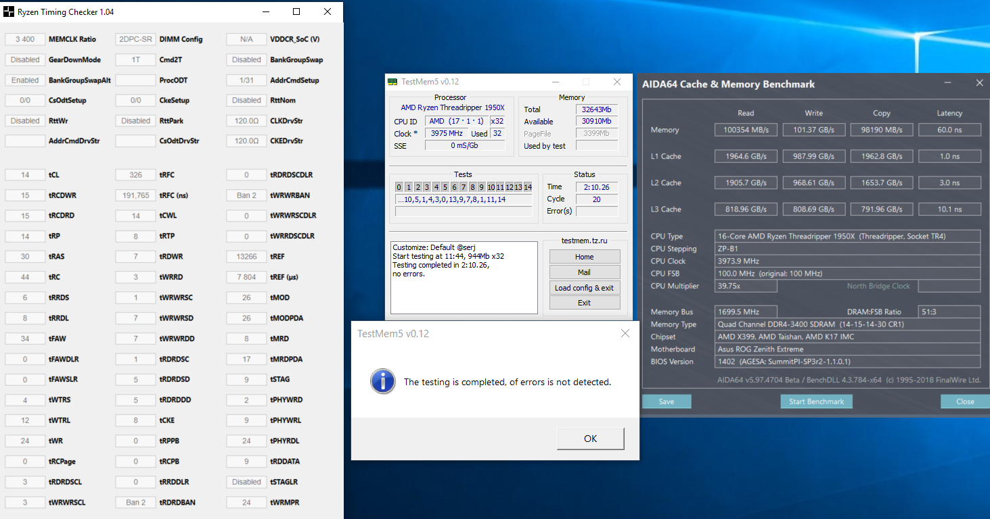This screenshot has height=519, width=990.
Task: Click the TestMem5 app icon in title bar
Action: 392,82
